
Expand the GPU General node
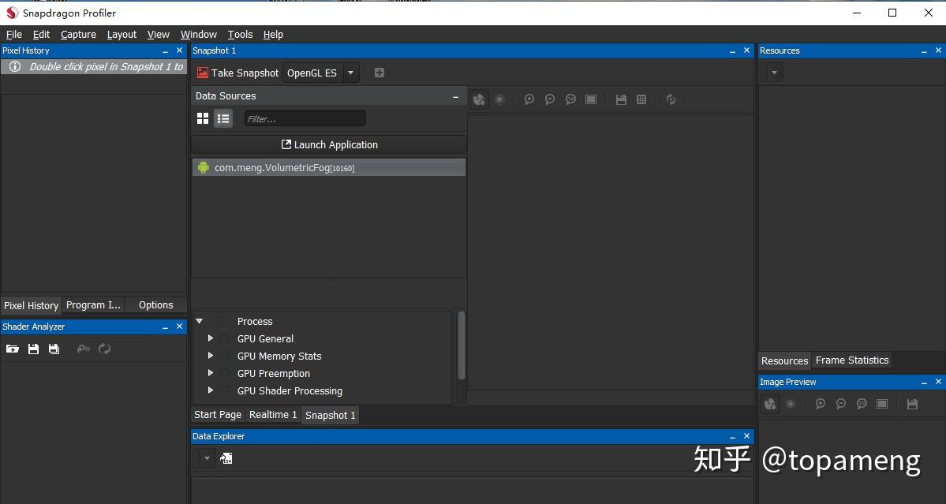(x=211, y=338)
